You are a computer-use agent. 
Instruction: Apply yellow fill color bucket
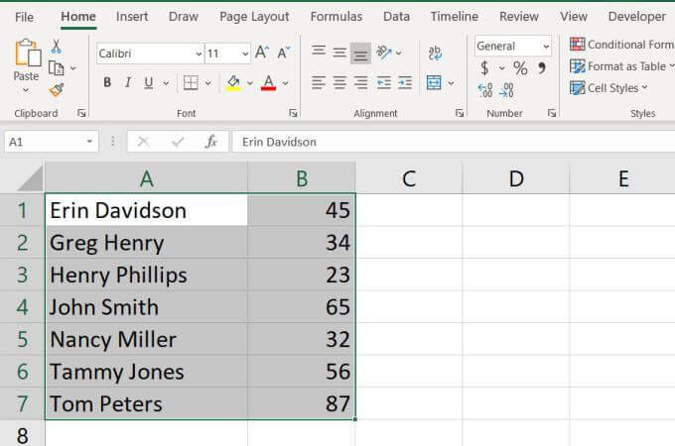pos(233,82)
